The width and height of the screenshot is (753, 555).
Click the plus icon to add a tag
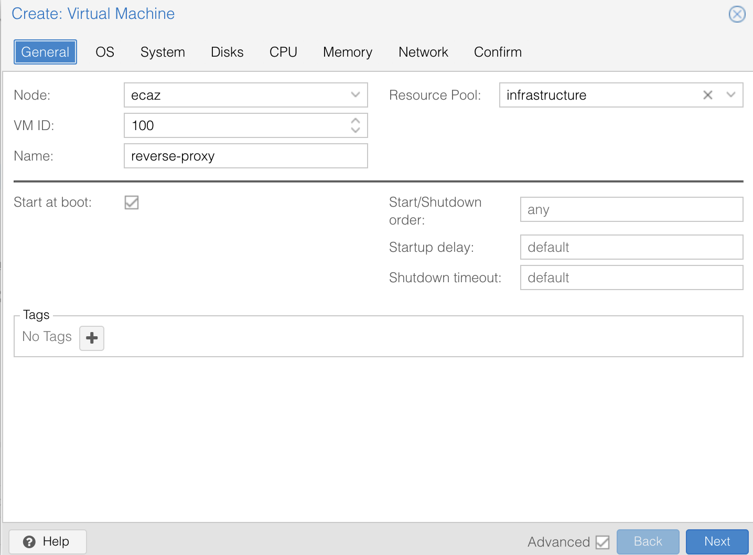92,338
